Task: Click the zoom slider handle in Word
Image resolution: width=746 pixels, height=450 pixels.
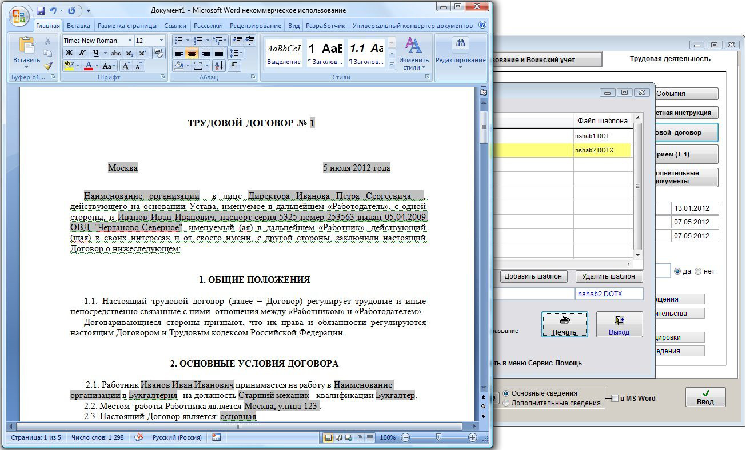Action: 438,437
